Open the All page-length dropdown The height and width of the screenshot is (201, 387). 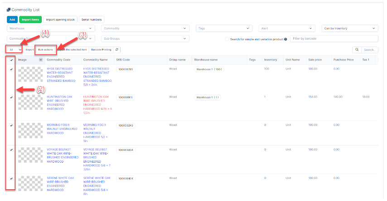pos(14,49)
